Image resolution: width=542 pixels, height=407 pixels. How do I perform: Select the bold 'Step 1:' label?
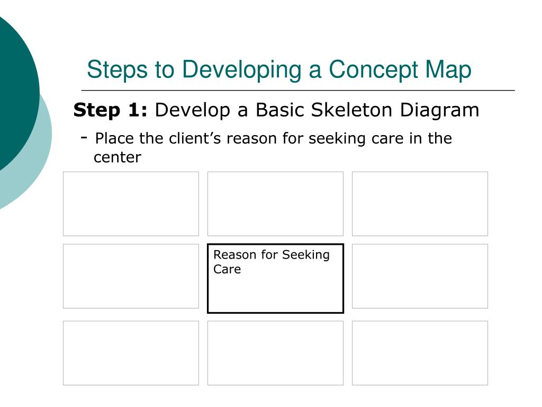click(x=110, y=110)
